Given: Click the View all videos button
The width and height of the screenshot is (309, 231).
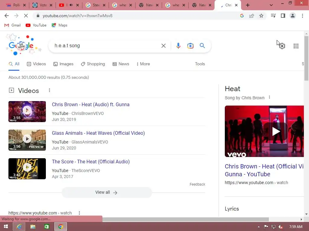Looking at the screenshot, I should (x=107, y=192).
